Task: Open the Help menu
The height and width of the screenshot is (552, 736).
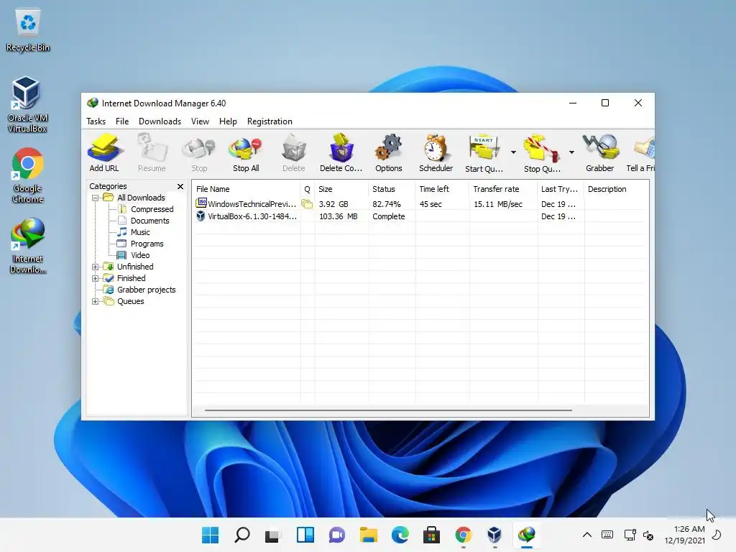Action: [x=228, y=121]
